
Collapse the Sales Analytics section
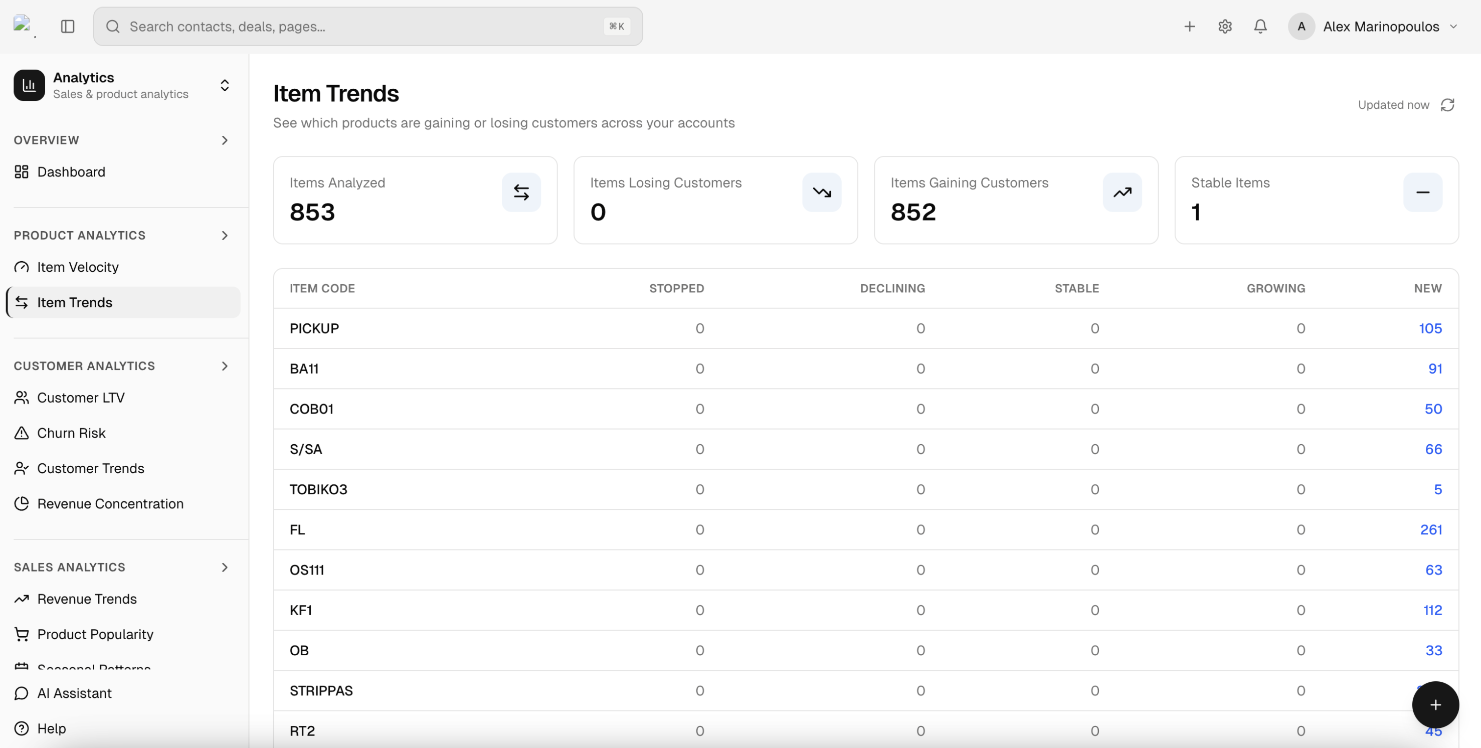(224, 567)
